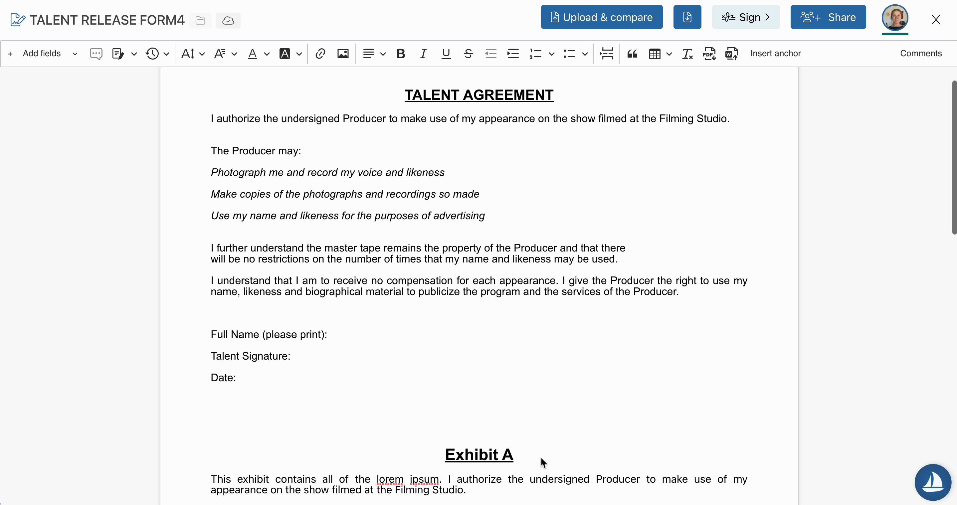Expand the font size dropdown chevron
957x505 pixels.
point(202,54)
